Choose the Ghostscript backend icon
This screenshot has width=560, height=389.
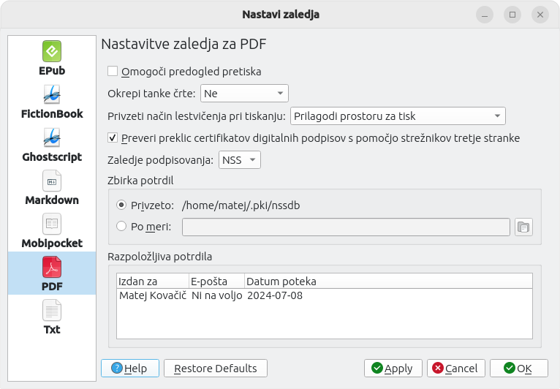point(52,137)
